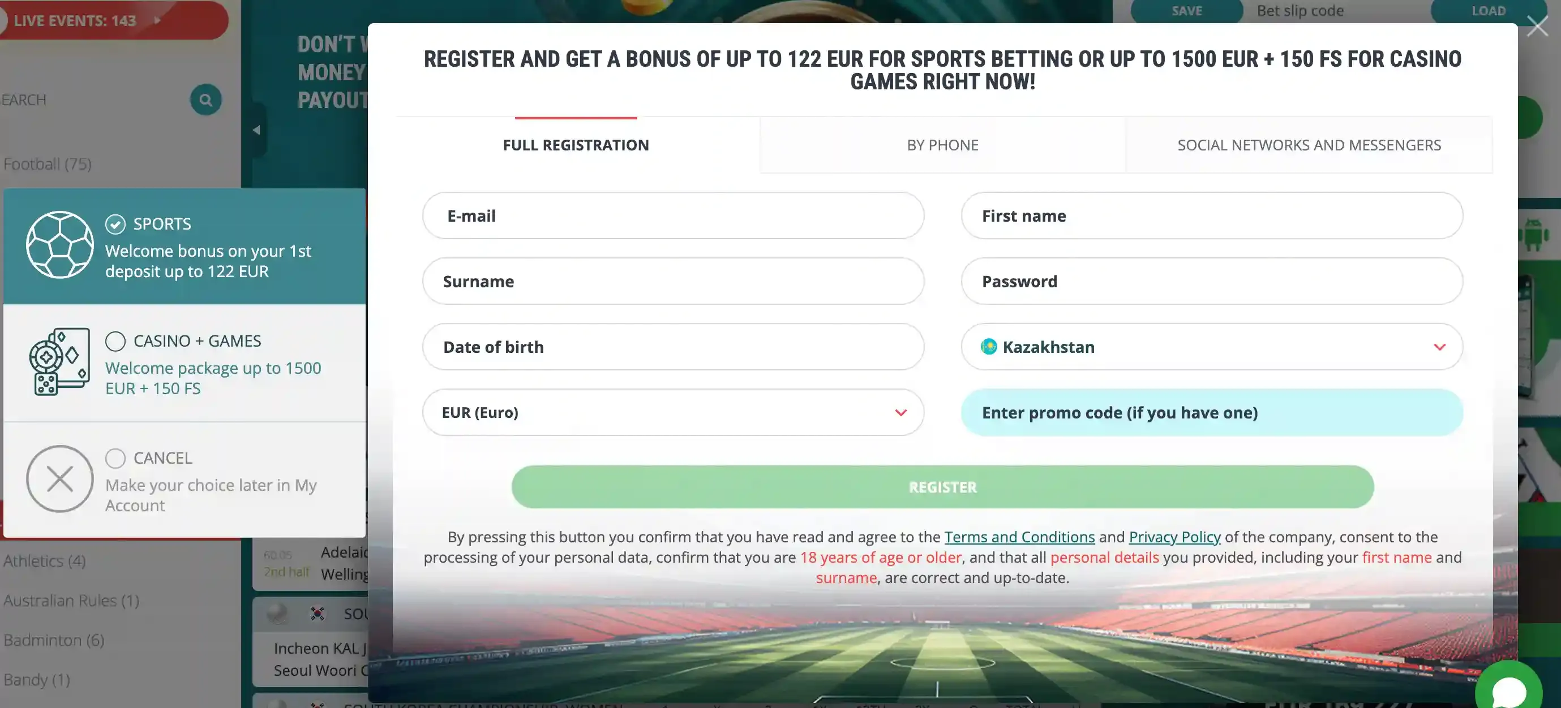Click the casino chip and cards icon
Image resolution: width=1561 pixels, height=708 pixels.
(x=60, y=361)
